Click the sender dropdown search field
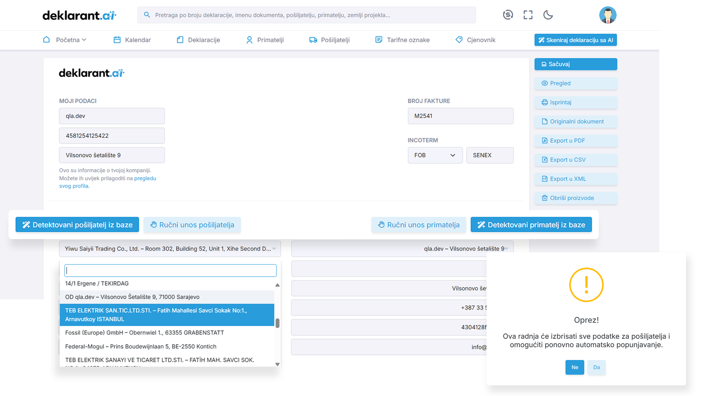This screenshot has width=704, height=396. point(170,271)
